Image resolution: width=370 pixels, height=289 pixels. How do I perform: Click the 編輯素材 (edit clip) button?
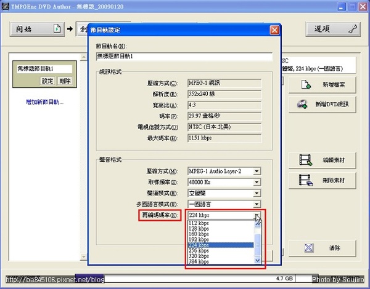coord(322,160)
